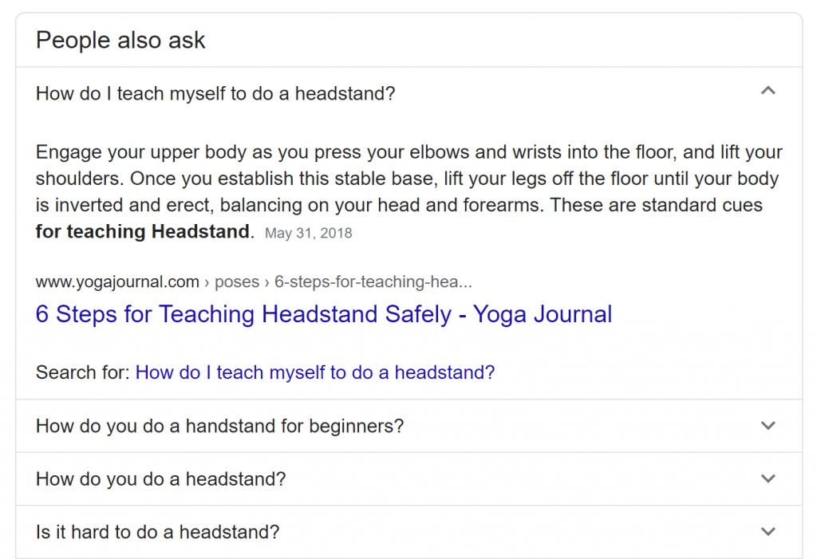Viewport: 817px width, 559px height.
Task: Click the "People also ask" heading
Action: [x=120, y=40]
